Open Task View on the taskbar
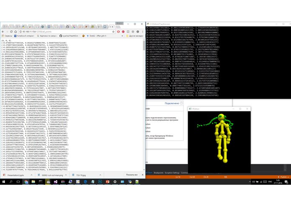 pyautogui.click(x=18, y=182)
